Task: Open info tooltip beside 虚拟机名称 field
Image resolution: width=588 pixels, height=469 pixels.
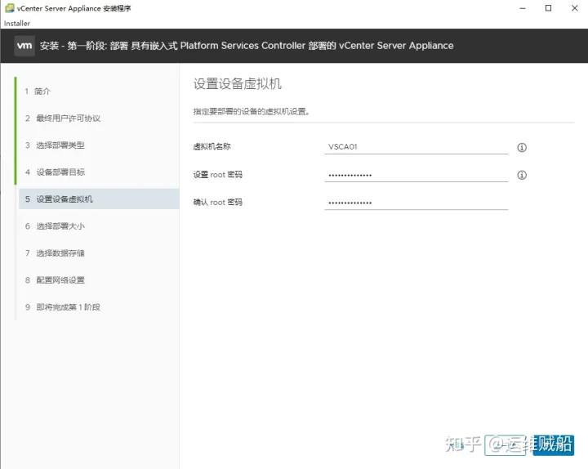Action: coord(522,148)
